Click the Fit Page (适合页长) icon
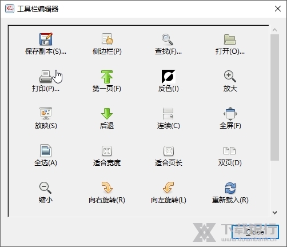287x247 pixels. coord(169,151)
